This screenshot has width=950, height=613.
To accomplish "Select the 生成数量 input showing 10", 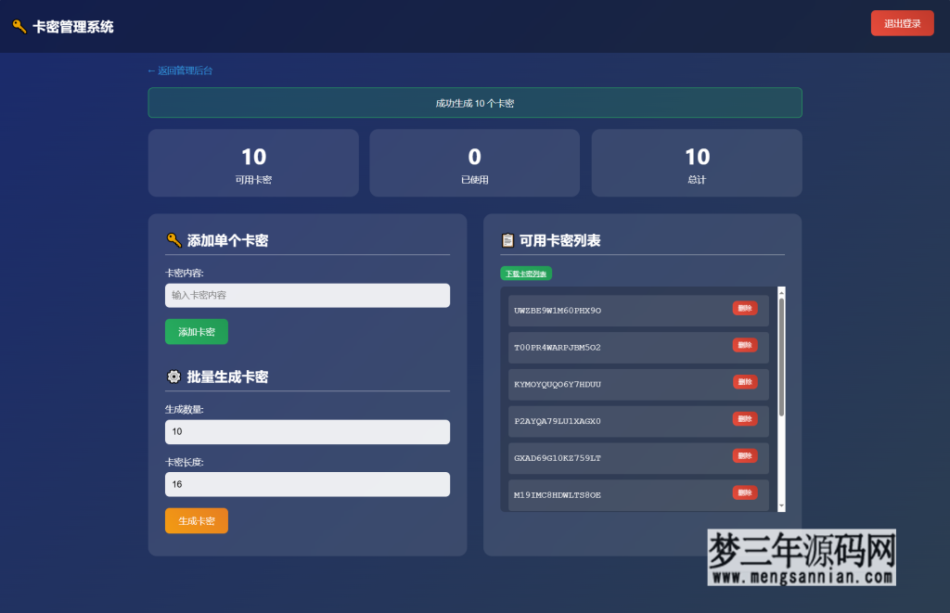I will 307,431.
